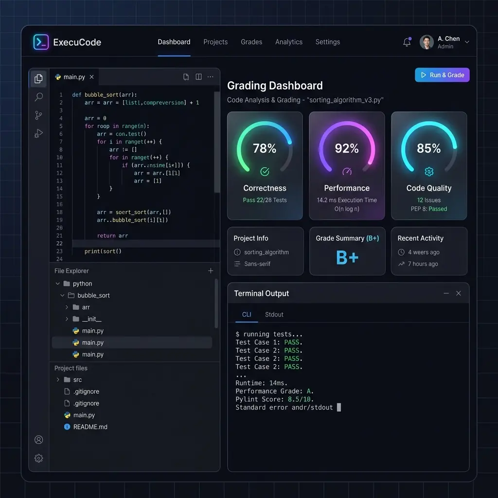
Task: Click the README.md info icon
Action: (x=67, y=427)
